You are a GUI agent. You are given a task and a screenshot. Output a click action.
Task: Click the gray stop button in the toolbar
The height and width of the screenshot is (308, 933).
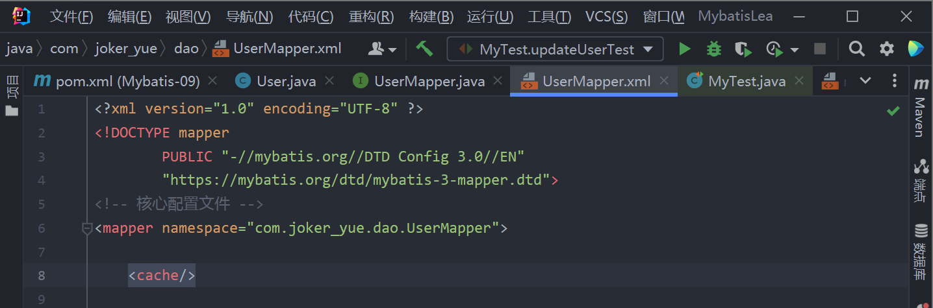tap(820, 49)
